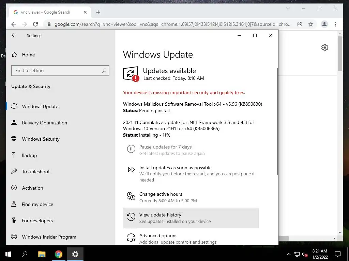The width and height of the screenshot is (349, 261).
Task: Click the magnifier icon in Find a setting
Action: [104, 71]
